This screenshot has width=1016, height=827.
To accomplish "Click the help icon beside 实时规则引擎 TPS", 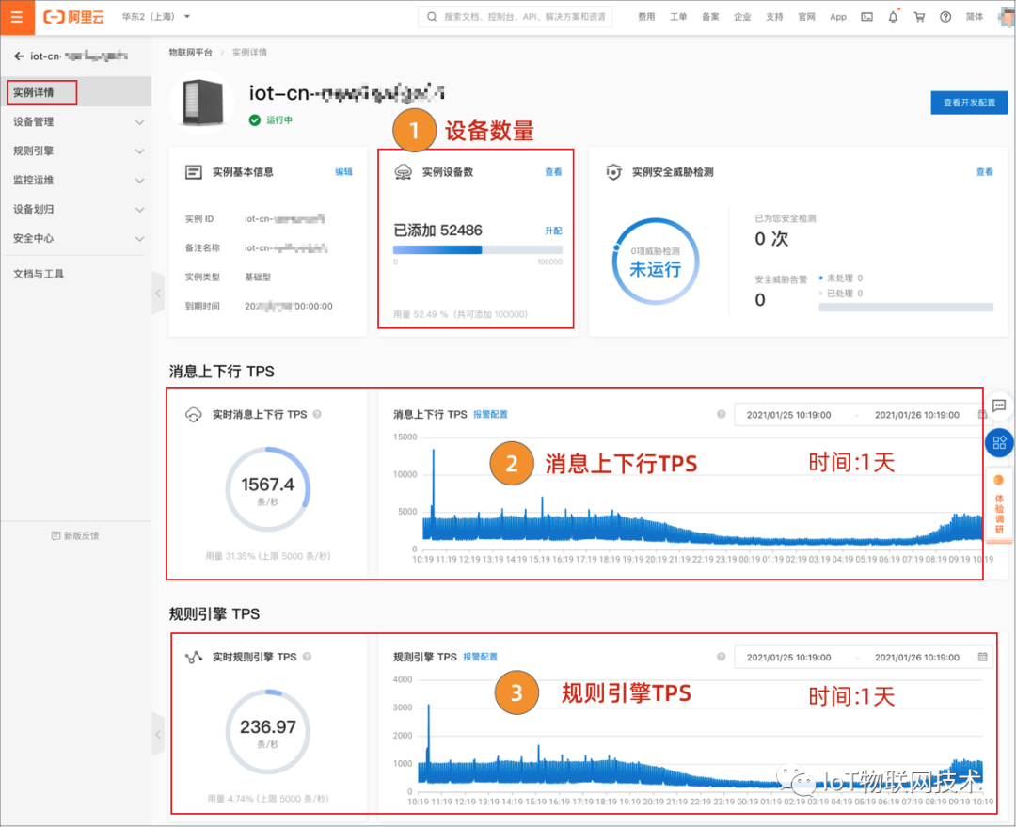I will pos(307,657).
